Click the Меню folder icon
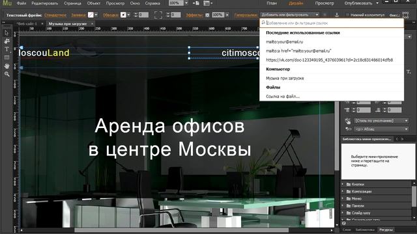This screenshot has width=417, height=234. [x=349, y=198]
